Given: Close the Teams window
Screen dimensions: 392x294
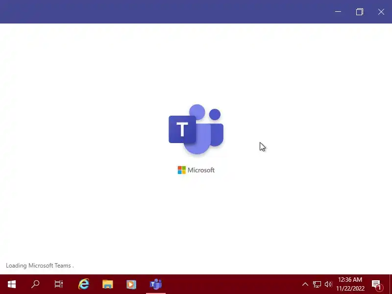Looking at the screenshot, I should (381, 12).
